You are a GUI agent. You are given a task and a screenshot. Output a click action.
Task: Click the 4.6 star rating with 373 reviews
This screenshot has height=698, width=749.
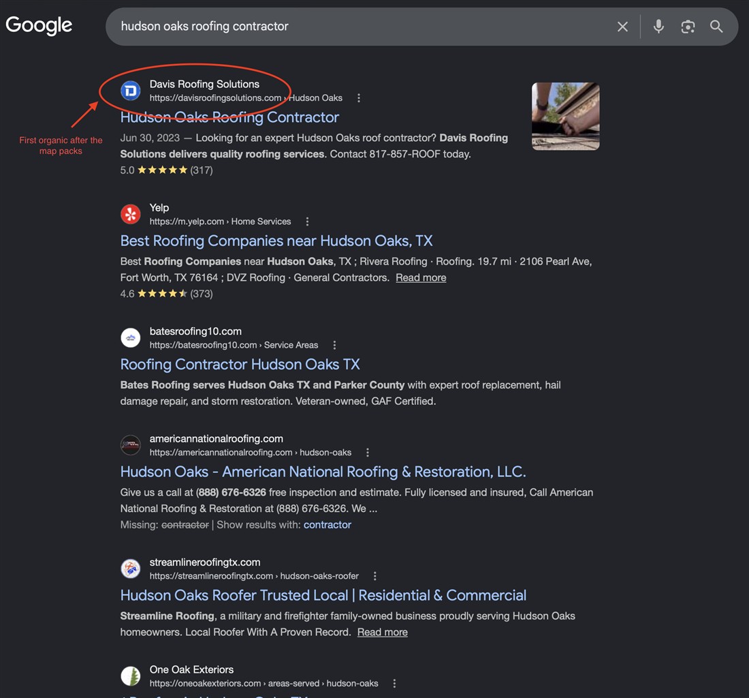[166, 294]
